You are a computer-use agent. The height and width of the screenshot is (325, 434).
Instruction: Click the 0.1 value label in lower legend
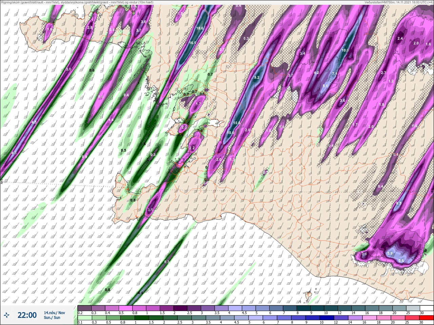80,323
